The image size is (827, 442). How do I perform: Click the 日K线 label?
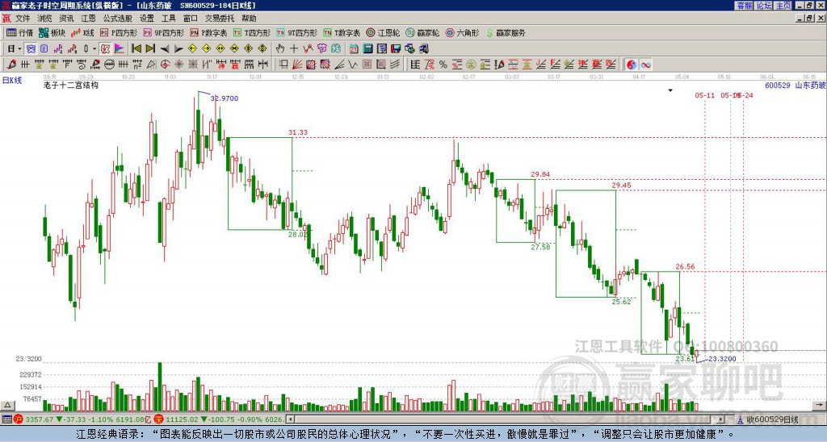click(x=11, y=80)
